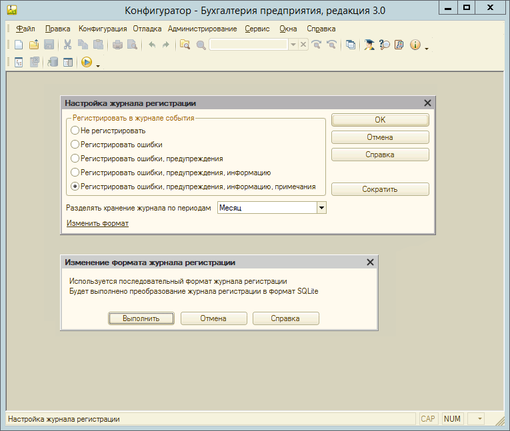Image resolution: width=510 pixels, height=431 pixels.
Task: Click the Cut scissors icon
Action: point(67,45)
